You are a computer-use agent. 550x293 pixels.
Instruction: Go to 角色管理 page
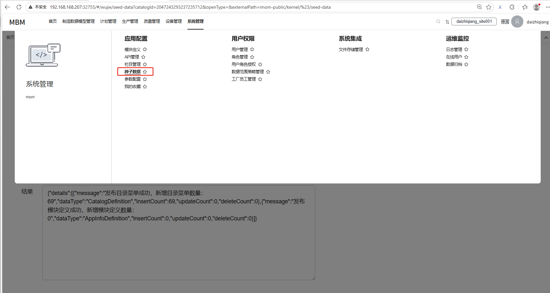(240, 57)
